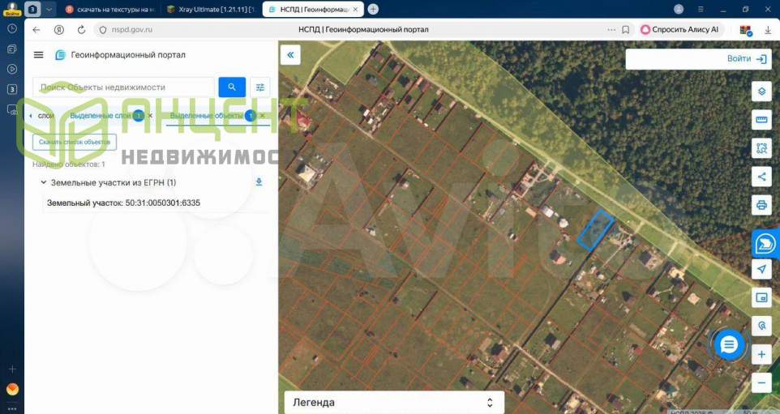780x414 pixels.
Task: Zoom out of the map
Action: (761, 382)
